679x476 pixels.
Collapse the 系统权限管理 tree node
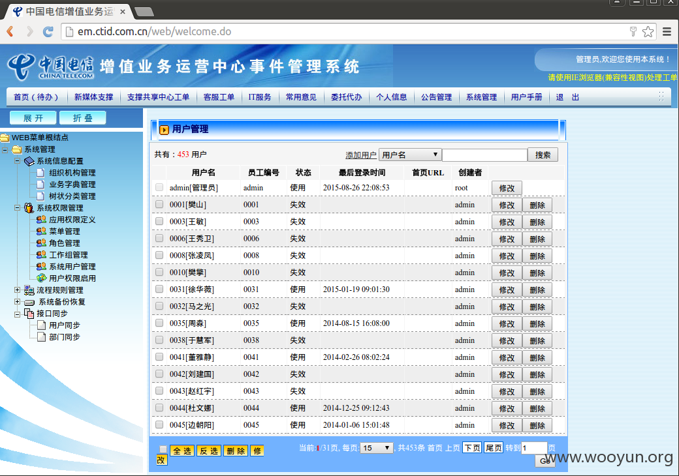18,208
